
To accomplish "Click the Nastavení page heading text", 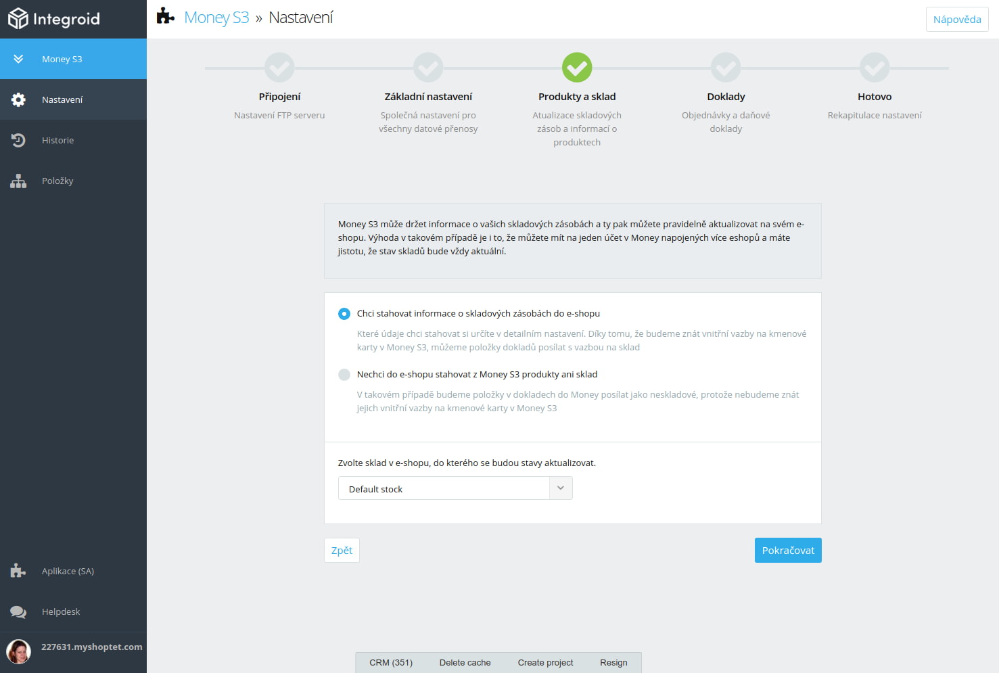I will click(x=301, y=18).
